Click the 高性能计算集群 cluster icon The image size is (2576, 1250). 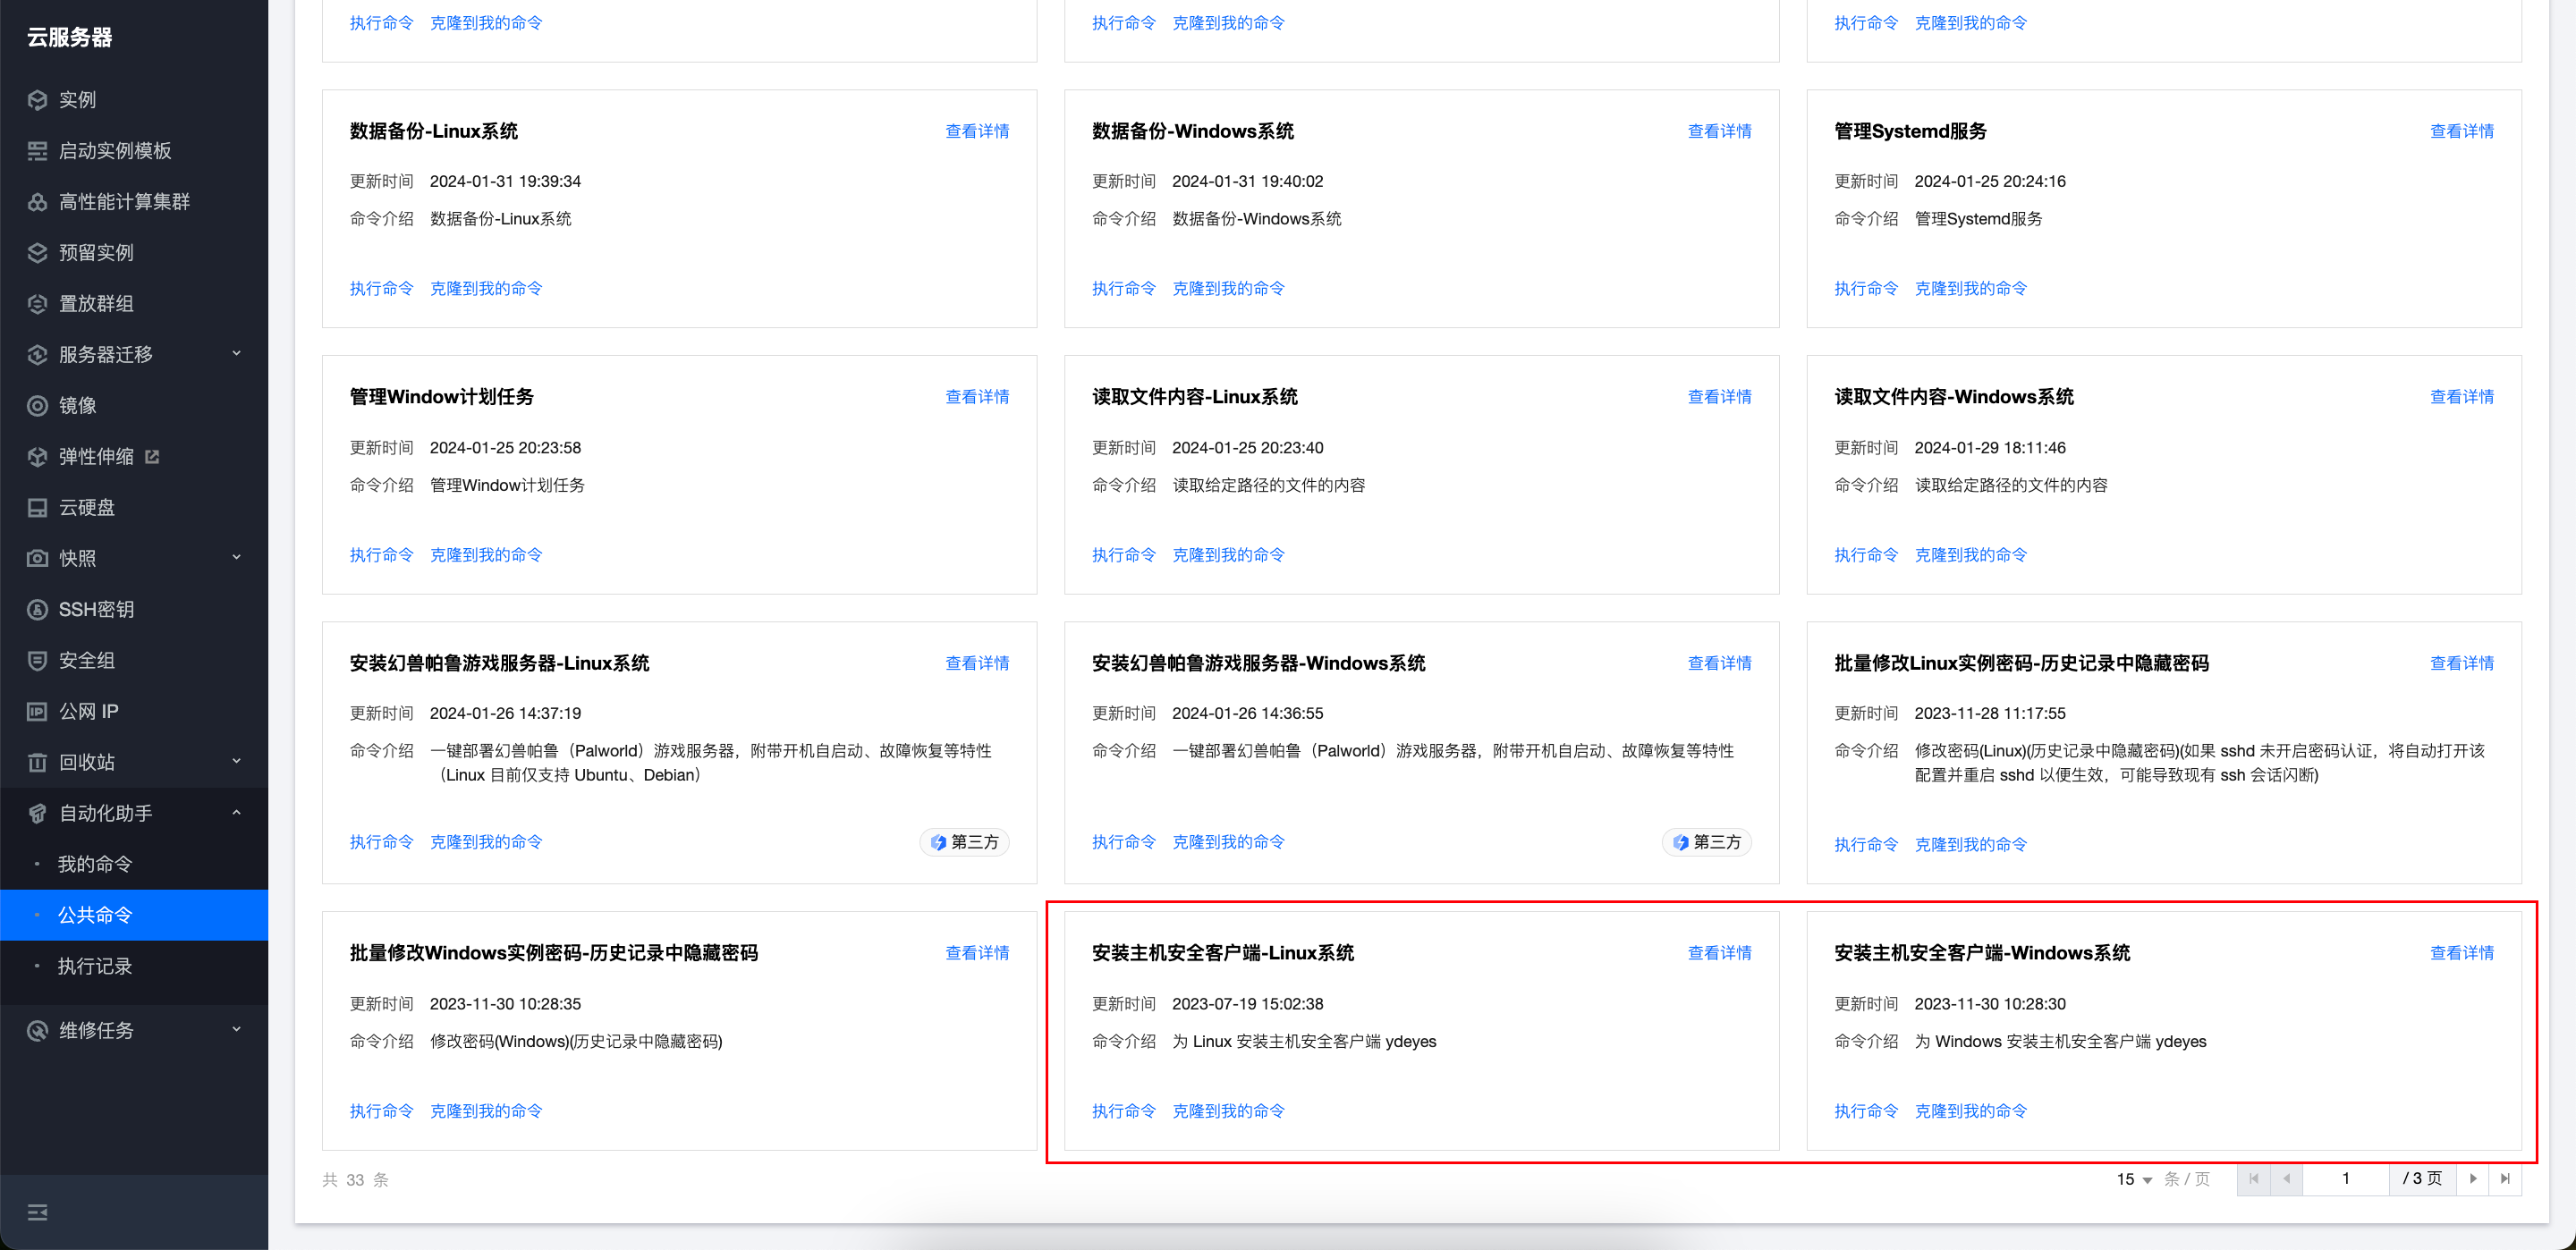[x=37, y=202]
